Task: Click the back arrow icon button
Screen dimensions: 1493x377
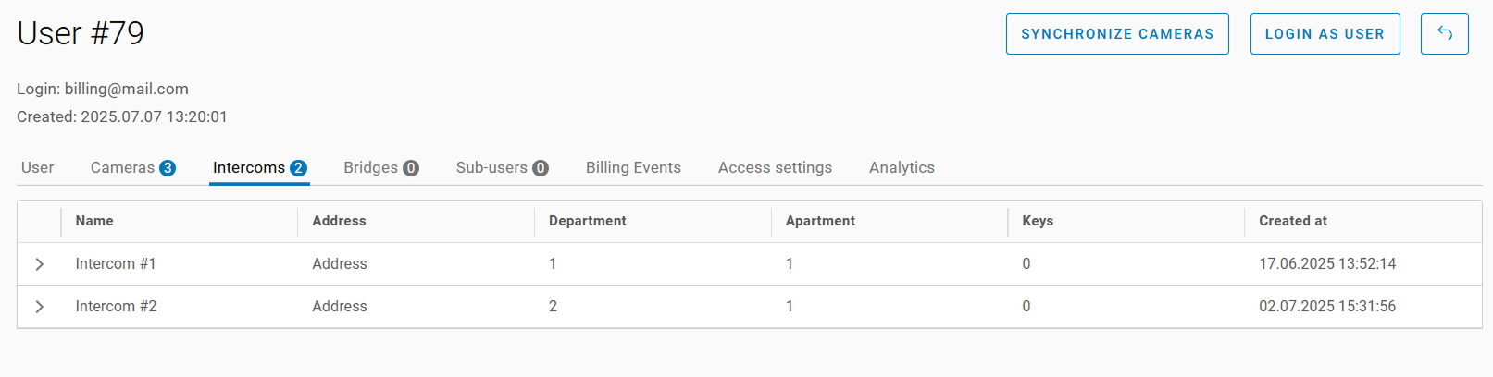Action: 1444,34
